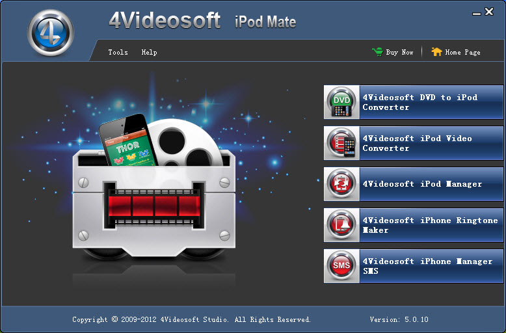Launch 4Videosoft iPhone Manager SMS
This screenshot has width=506, height=333.
[414, 266]
